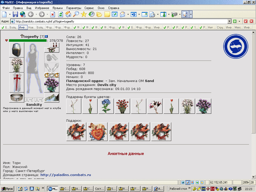256x192 pixels.
Task: Click the Forward arrow toolbar button
Action: tap(42, 14)
